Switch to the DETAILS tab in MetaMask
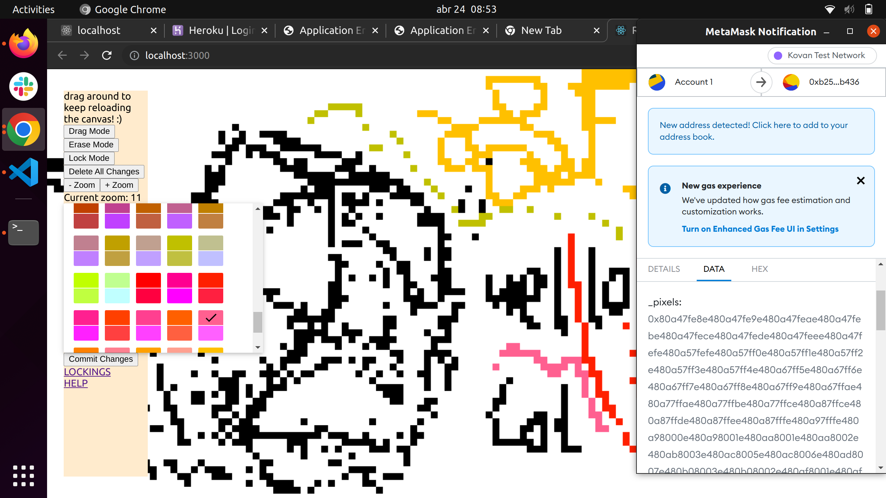 pos(664,269)
